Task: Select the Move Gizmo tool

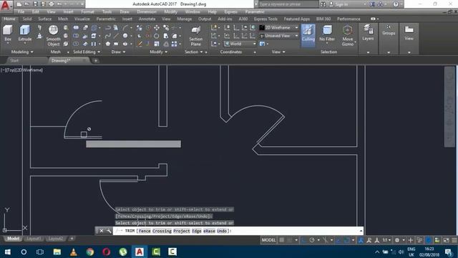Action: click(347, 35)
